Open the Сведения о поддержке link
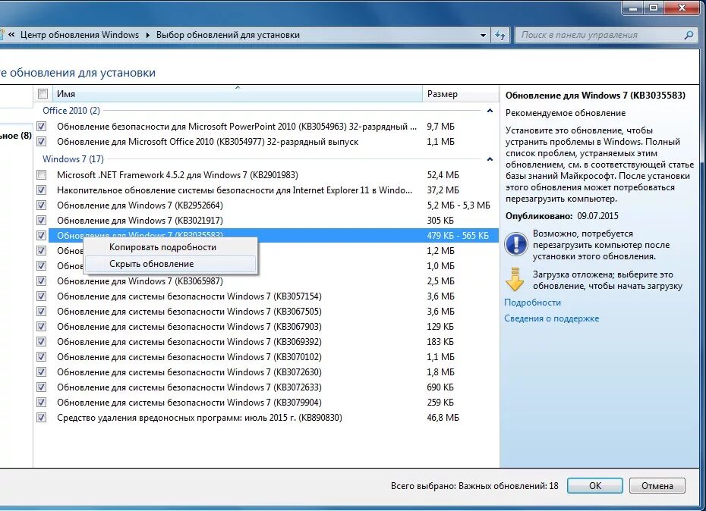This screenshot has width=706, height=511. tap(552, 318)
